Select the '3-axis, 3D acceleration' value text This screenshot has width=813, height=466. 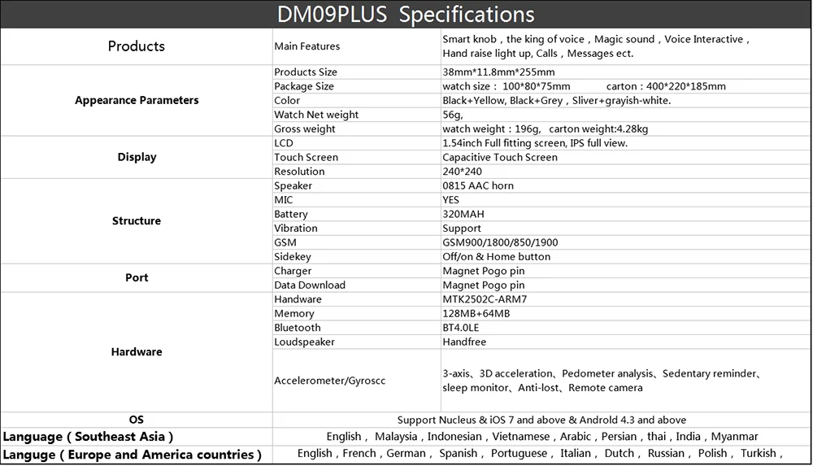click(x=602, y=381)
